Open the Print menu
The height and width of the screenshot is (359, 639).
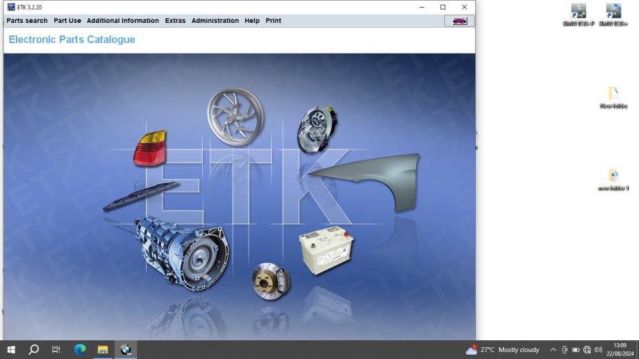(x=274, y=20)
